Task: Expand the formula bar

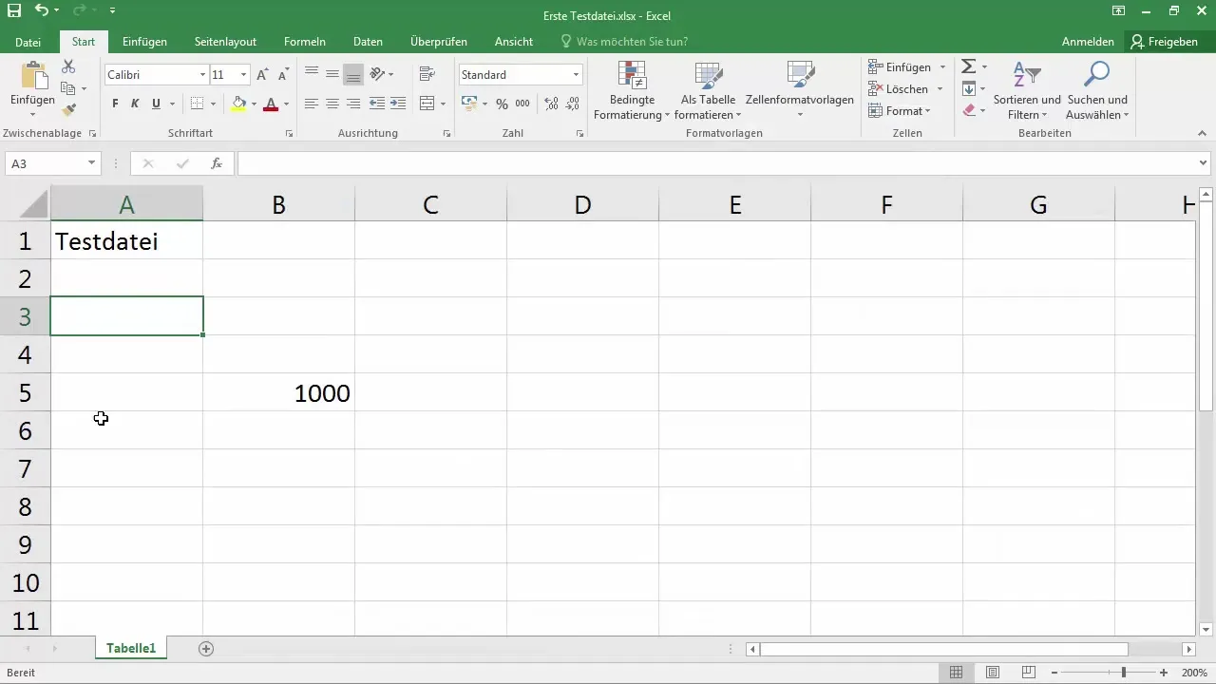Action: (1204, 163)
